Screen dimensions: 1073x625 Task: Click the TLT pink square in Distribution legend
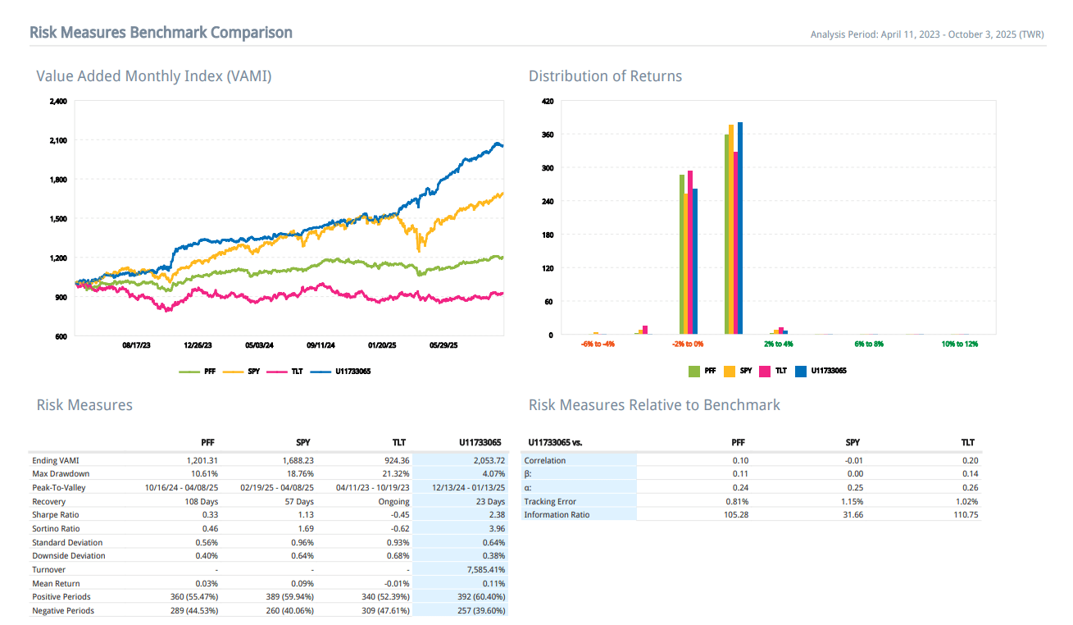pos(765,371)
